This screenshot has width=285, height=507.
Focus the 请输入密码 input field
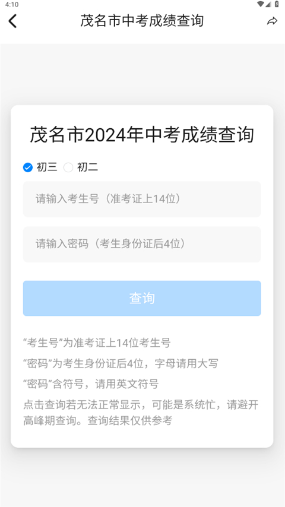142,244
